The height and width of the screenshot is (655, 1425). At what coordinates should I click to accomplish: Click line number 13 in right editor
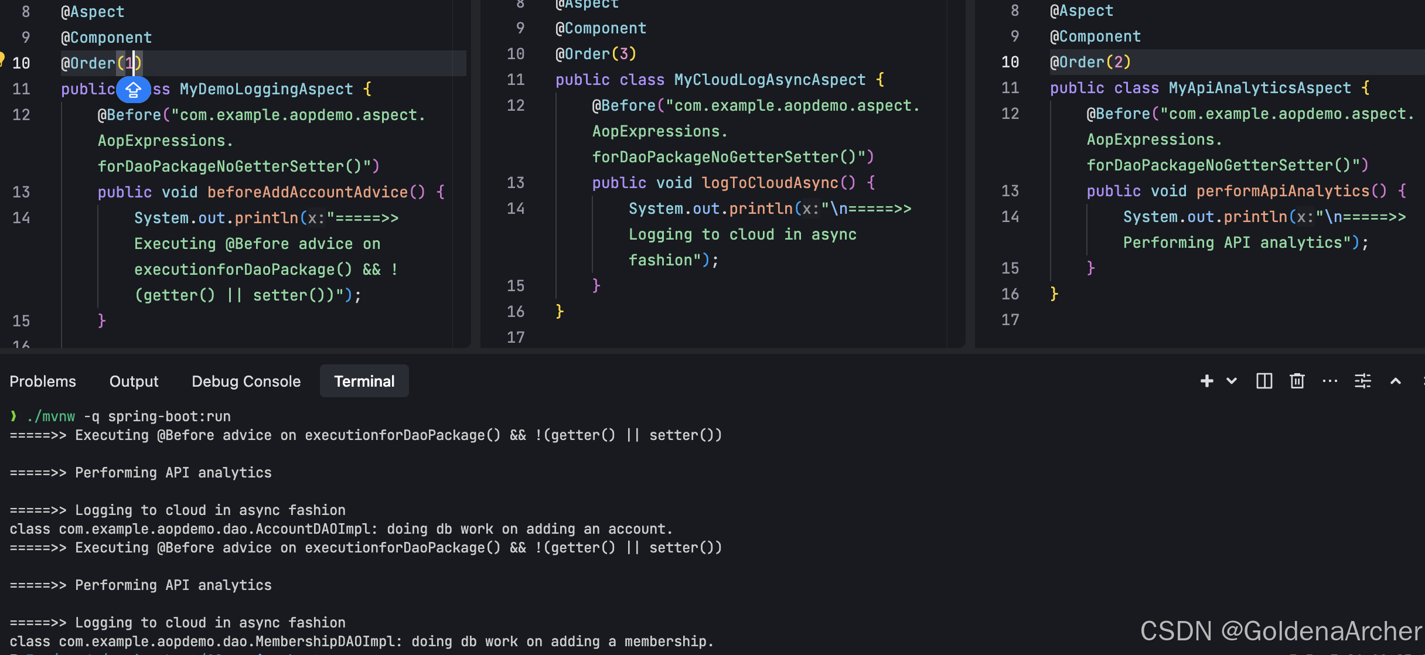[x=1010, y=191]
